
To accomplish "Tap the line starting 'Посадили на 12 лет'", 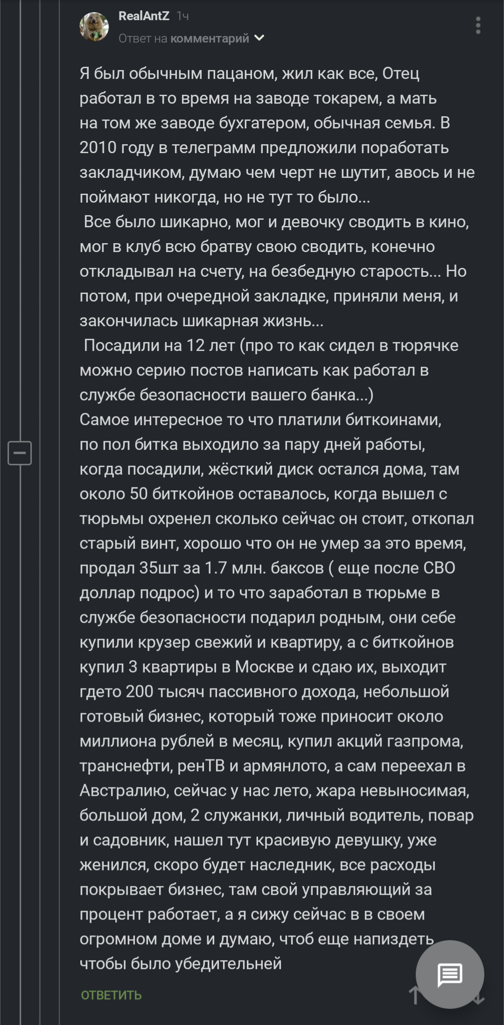I will (271, 346).
